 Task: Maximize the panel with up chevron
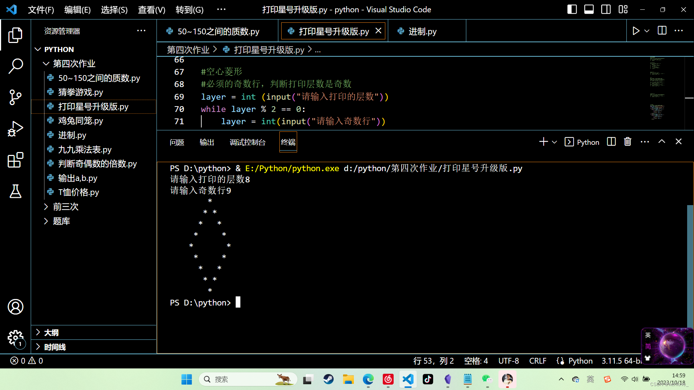[662, 142]
